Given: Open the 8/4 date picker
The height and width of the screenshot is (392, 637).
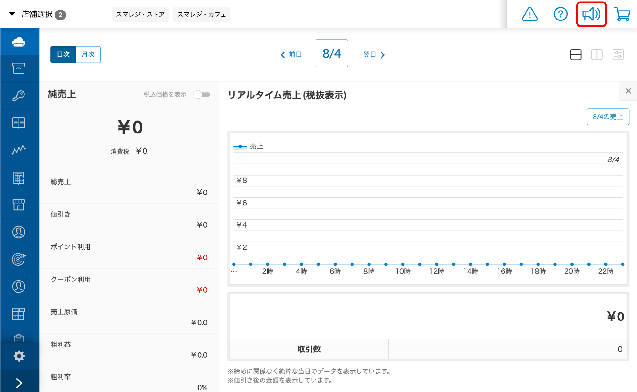Looking at the screenshot, I should tap(332, 53).
